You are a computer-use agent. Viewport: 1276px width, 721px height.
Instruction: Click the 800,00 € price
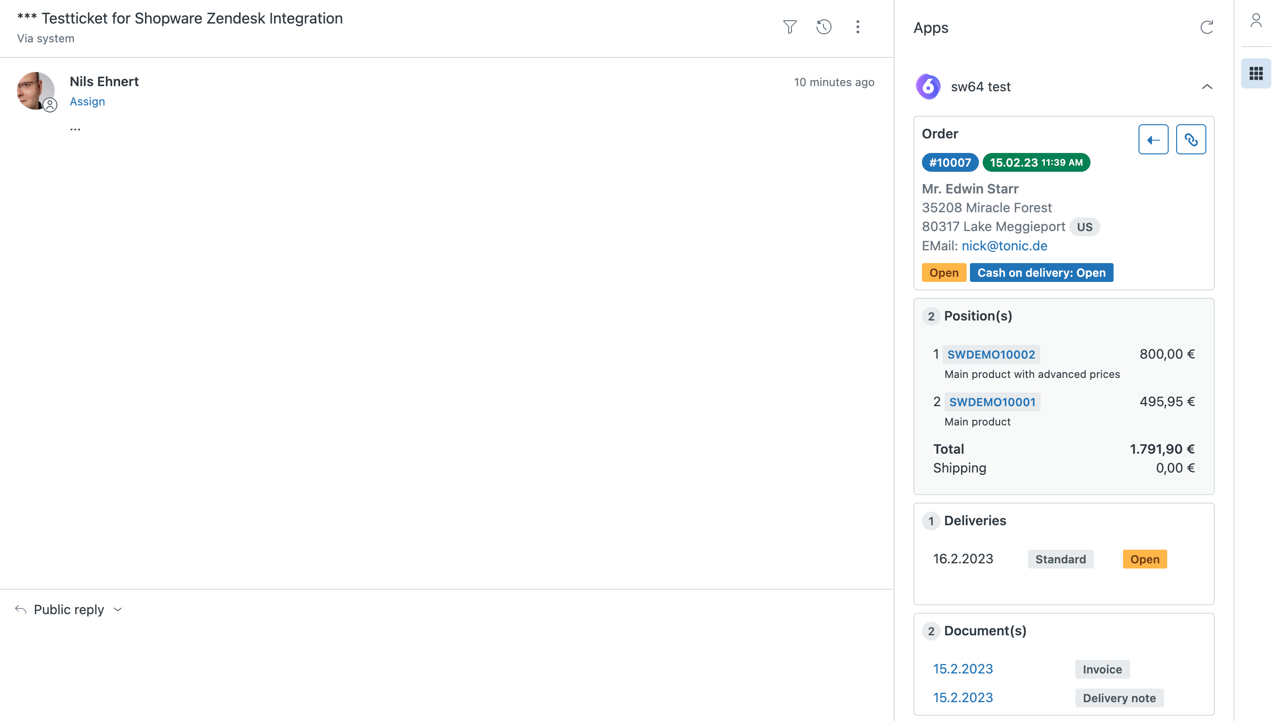[x=1167, y=354]
